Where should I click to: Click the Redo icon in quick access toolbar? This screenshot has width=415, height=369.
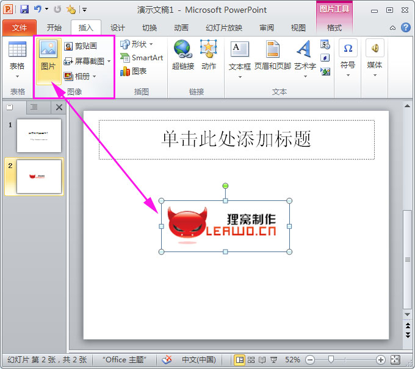coord(57,10)
